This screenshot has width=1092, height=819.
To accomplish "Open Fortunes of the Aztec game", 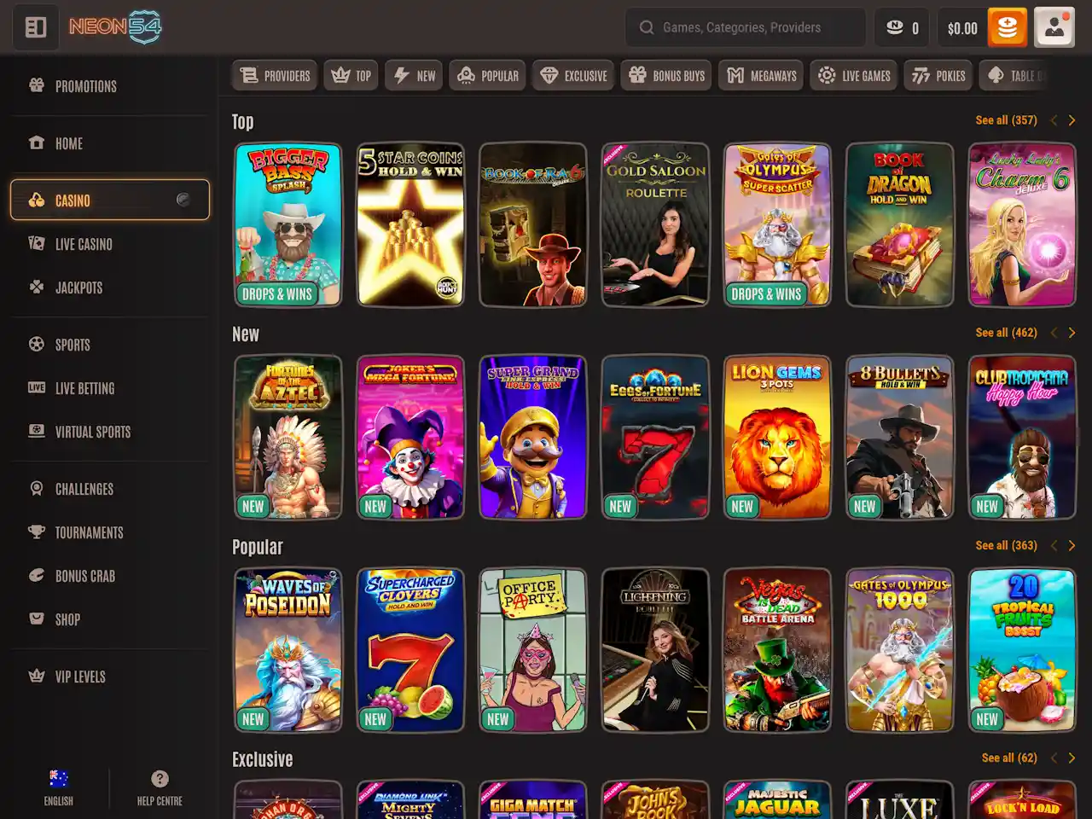I will tap(288, 437).
